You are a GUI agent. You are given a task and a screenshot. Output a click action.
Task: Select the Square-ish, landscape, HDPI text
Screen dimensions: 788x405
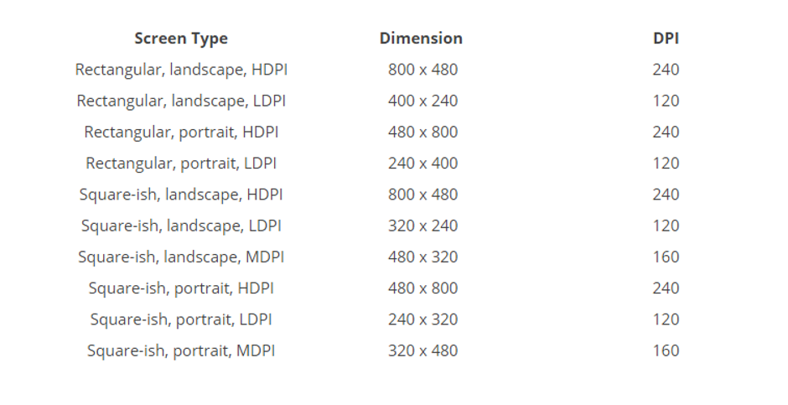pos(181,195)
